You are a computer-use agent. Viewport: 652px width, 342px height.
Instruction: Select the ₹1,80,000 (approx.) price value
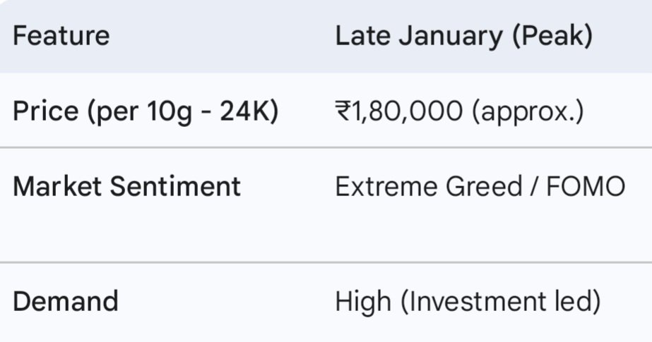click(x=459, y=111)
